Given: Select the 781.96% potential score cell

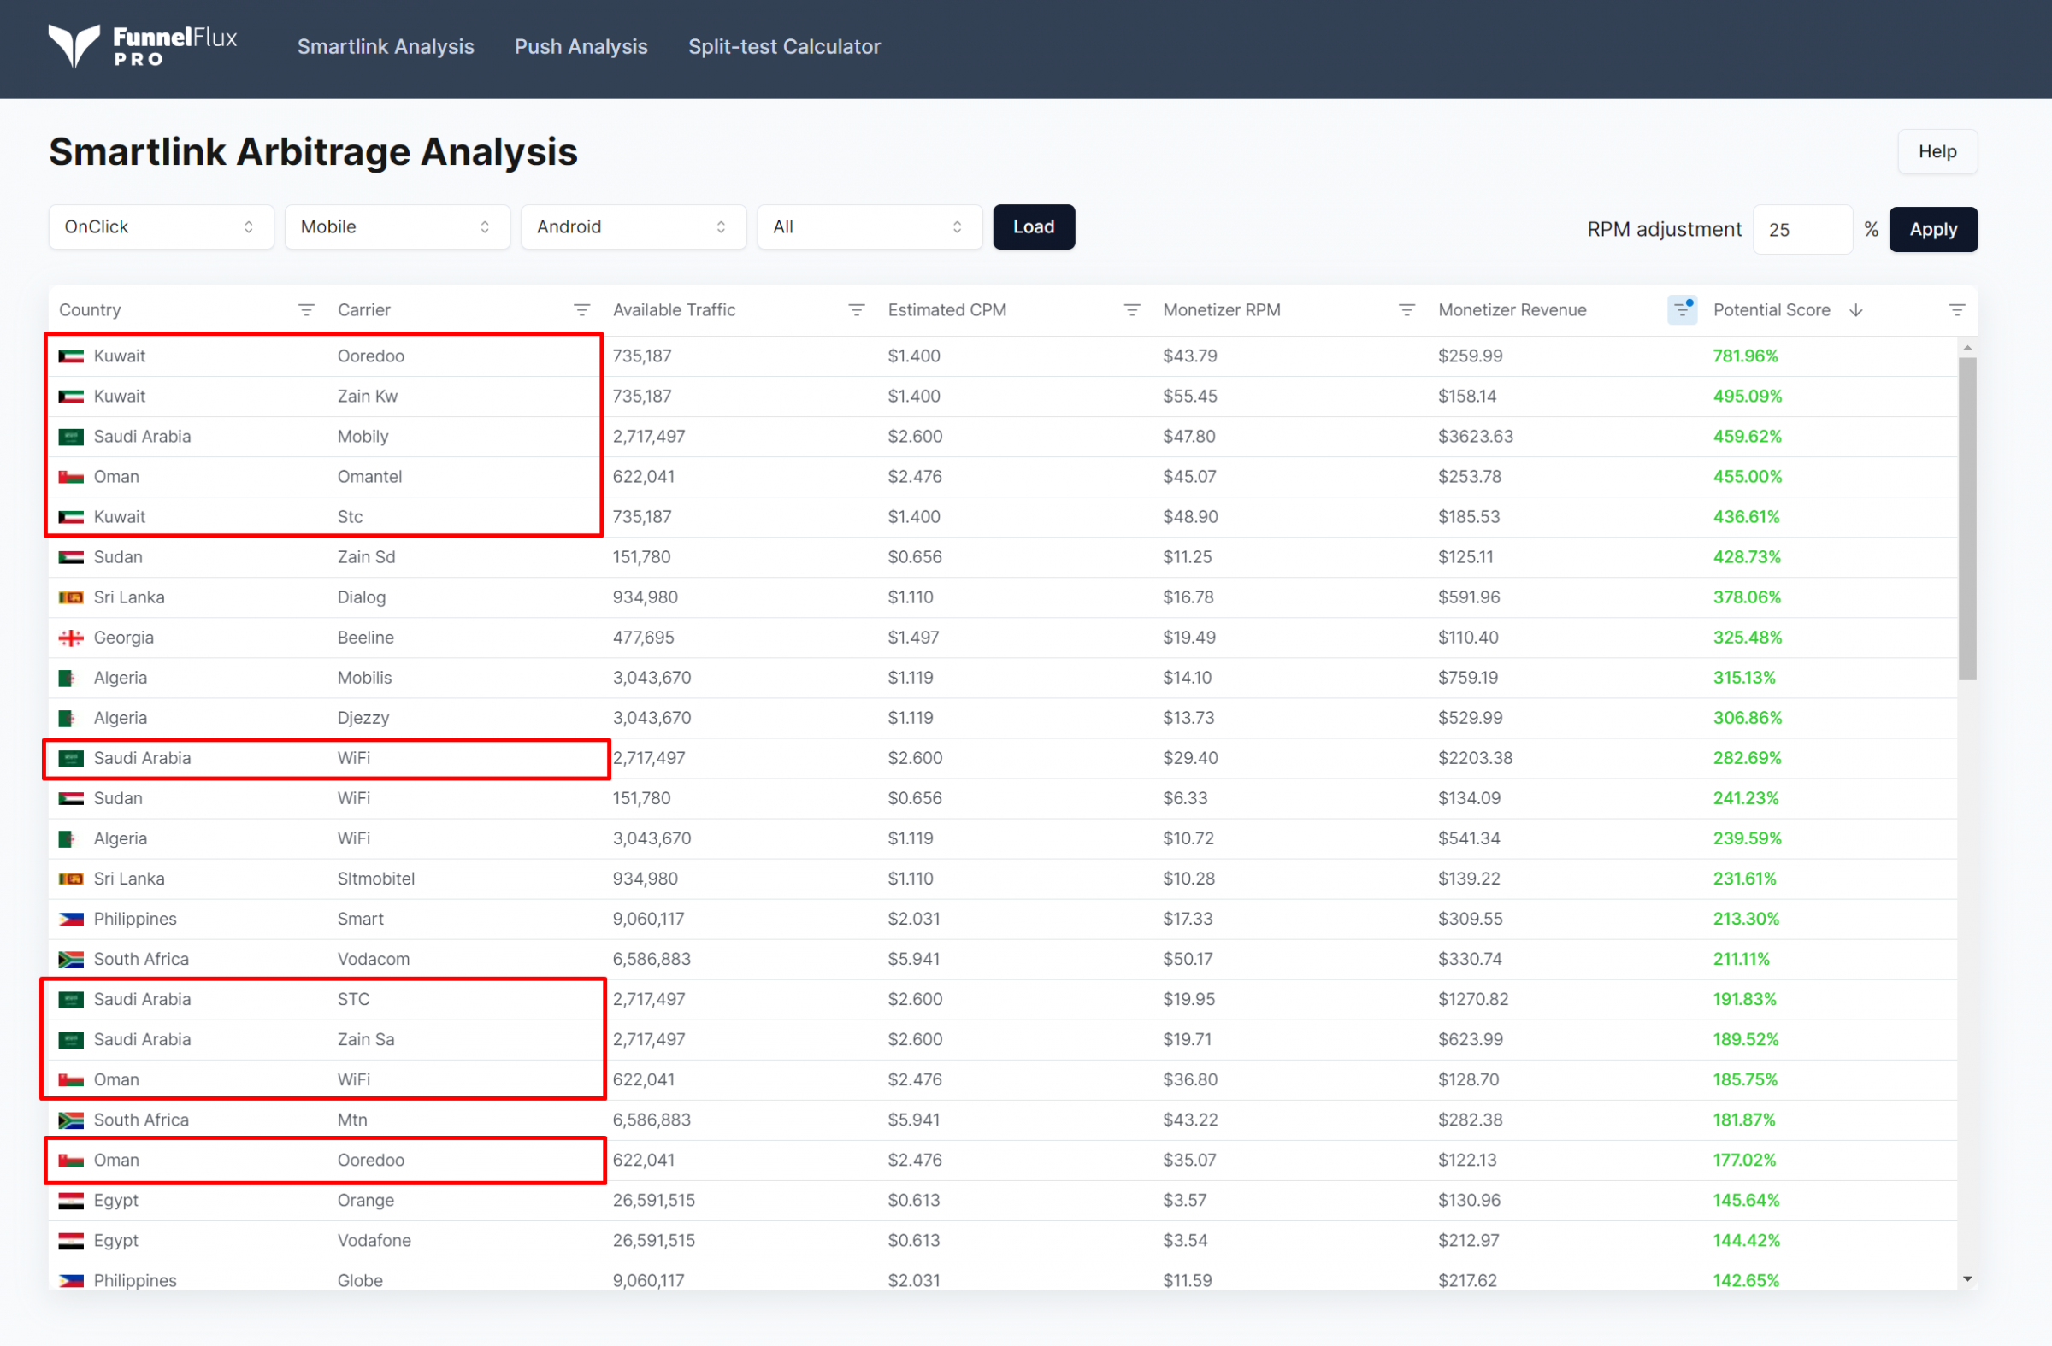Looking at the screenshot, I should (1745, 356).
